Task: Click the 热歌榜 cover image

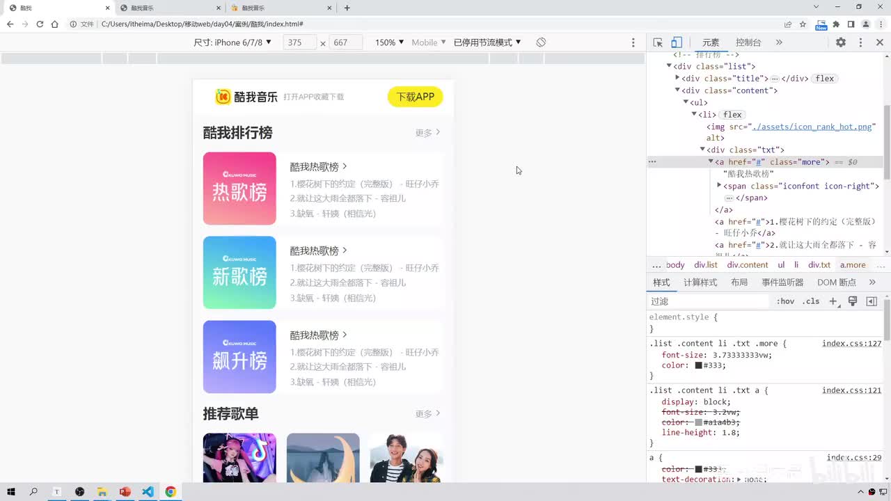Action: click(239, 189)
